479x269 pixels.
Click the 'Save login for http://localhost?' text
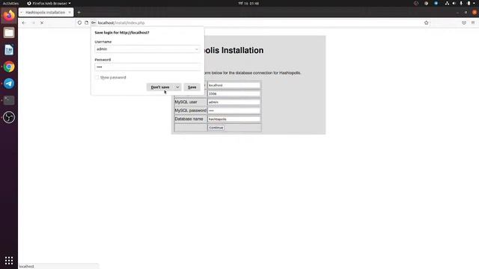pyautogui.click(x=122, y=33)
